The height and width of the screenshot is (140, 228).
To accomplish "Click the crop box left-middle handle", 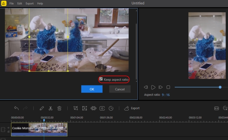I will [29, 37].
